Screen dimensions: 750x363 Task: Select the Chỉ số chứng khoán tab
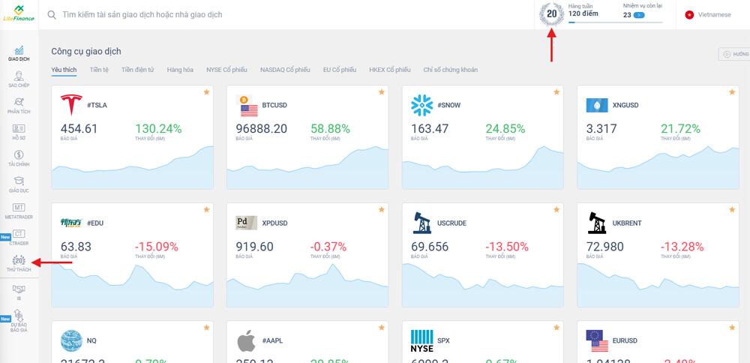[451, 70]
